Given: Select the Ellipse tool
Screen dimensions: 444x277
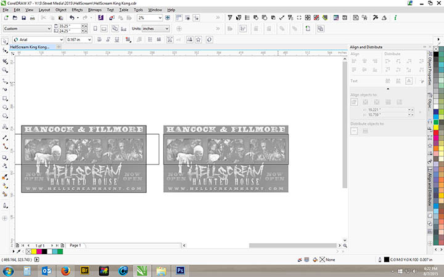Looking at the screenshot, I should pyautogui.click(x=5, y=107).
